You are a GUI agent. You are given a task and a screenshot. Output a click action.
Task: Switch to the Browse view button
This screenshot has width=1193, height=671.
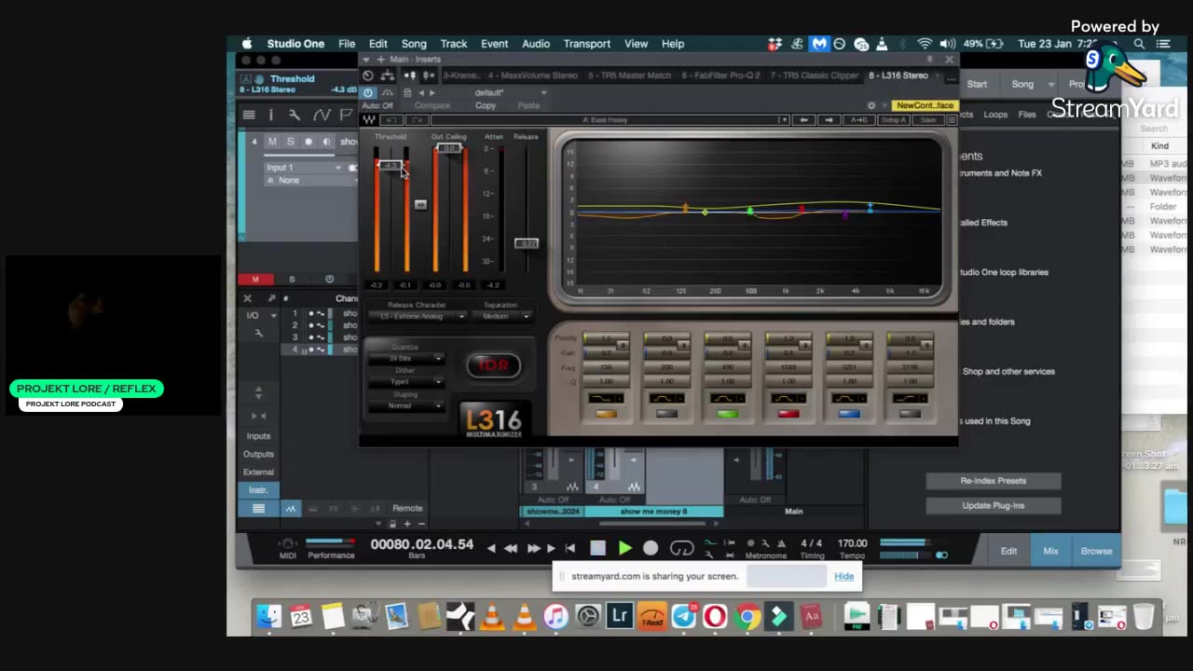point(1096,551)
